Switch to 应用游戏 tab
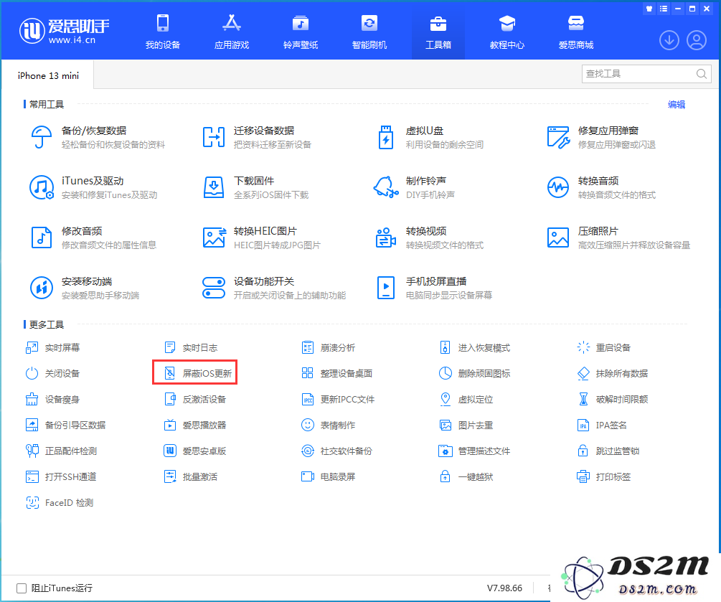This screenshot has width=721, height=602. click(x=232, y=32)
